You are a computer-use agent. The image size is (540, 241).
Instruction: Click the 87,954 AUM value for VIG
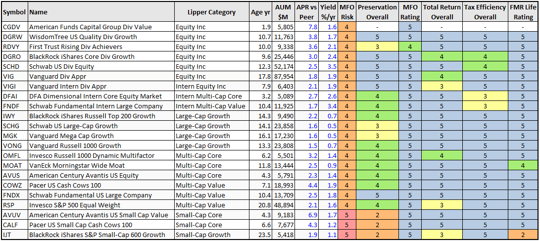pos(283,76)
